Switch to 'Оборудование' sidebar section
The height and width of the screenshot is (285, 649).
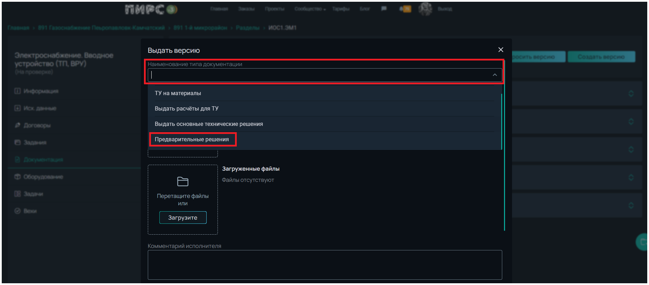pos(43,177)
